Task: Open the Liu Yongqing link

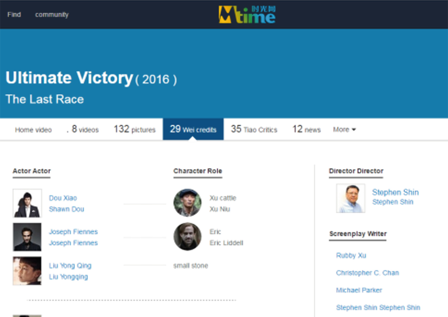Action: (x=68, y=277)
